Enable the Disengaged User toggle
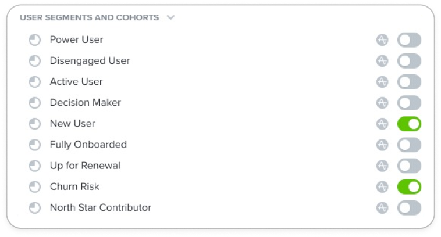 [409, 61]
